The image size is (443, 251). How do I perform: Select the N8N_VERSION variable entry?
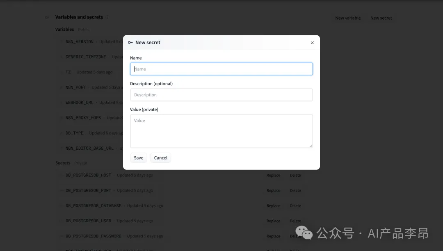(80, 42)
